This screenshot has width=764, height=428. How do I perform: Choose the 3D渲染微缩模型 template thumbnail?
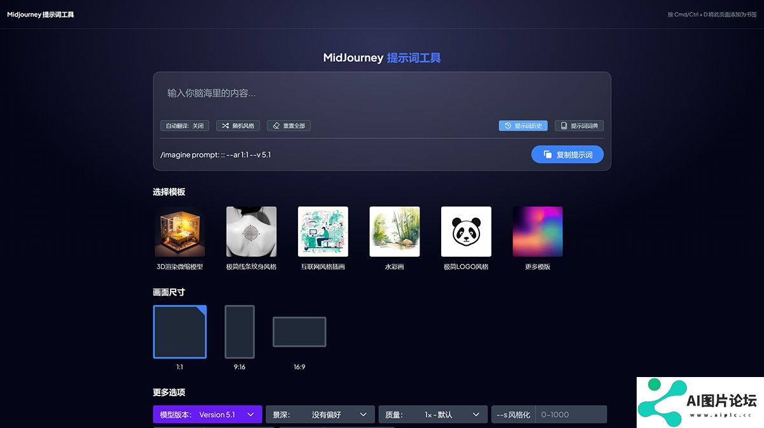[180, 231]
